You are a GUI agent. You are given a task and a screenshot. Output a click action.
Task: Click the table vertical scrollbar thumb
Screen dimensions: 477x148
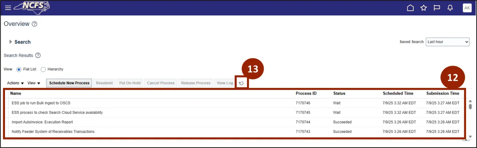[x=470, y=107]
